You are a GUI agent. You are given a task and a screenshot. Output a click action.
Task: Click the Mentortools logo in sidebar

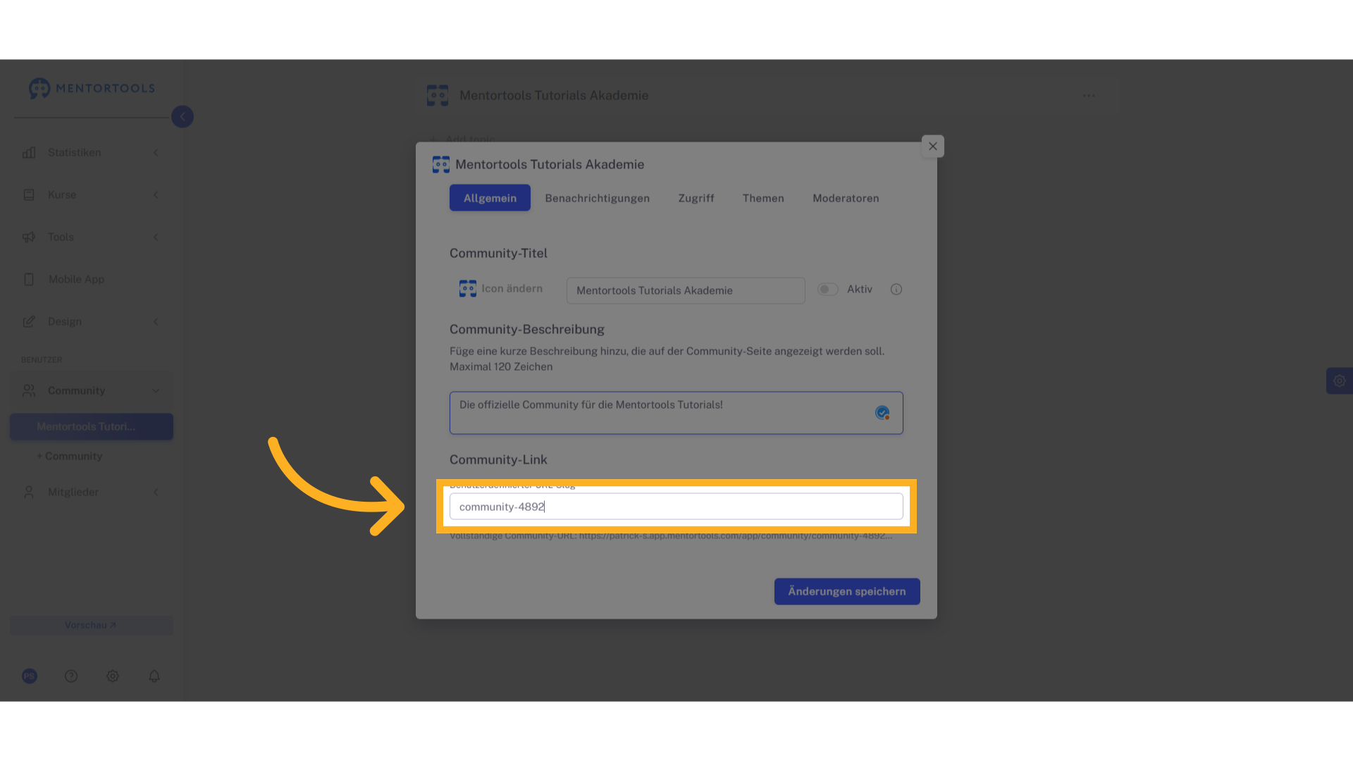(x=92, y=88)
